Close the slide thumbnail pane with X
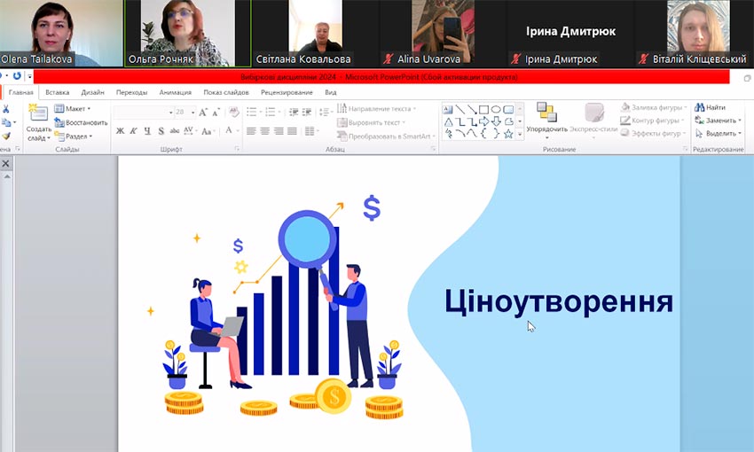Screen dimensions: 754x452 pos(6,164)
